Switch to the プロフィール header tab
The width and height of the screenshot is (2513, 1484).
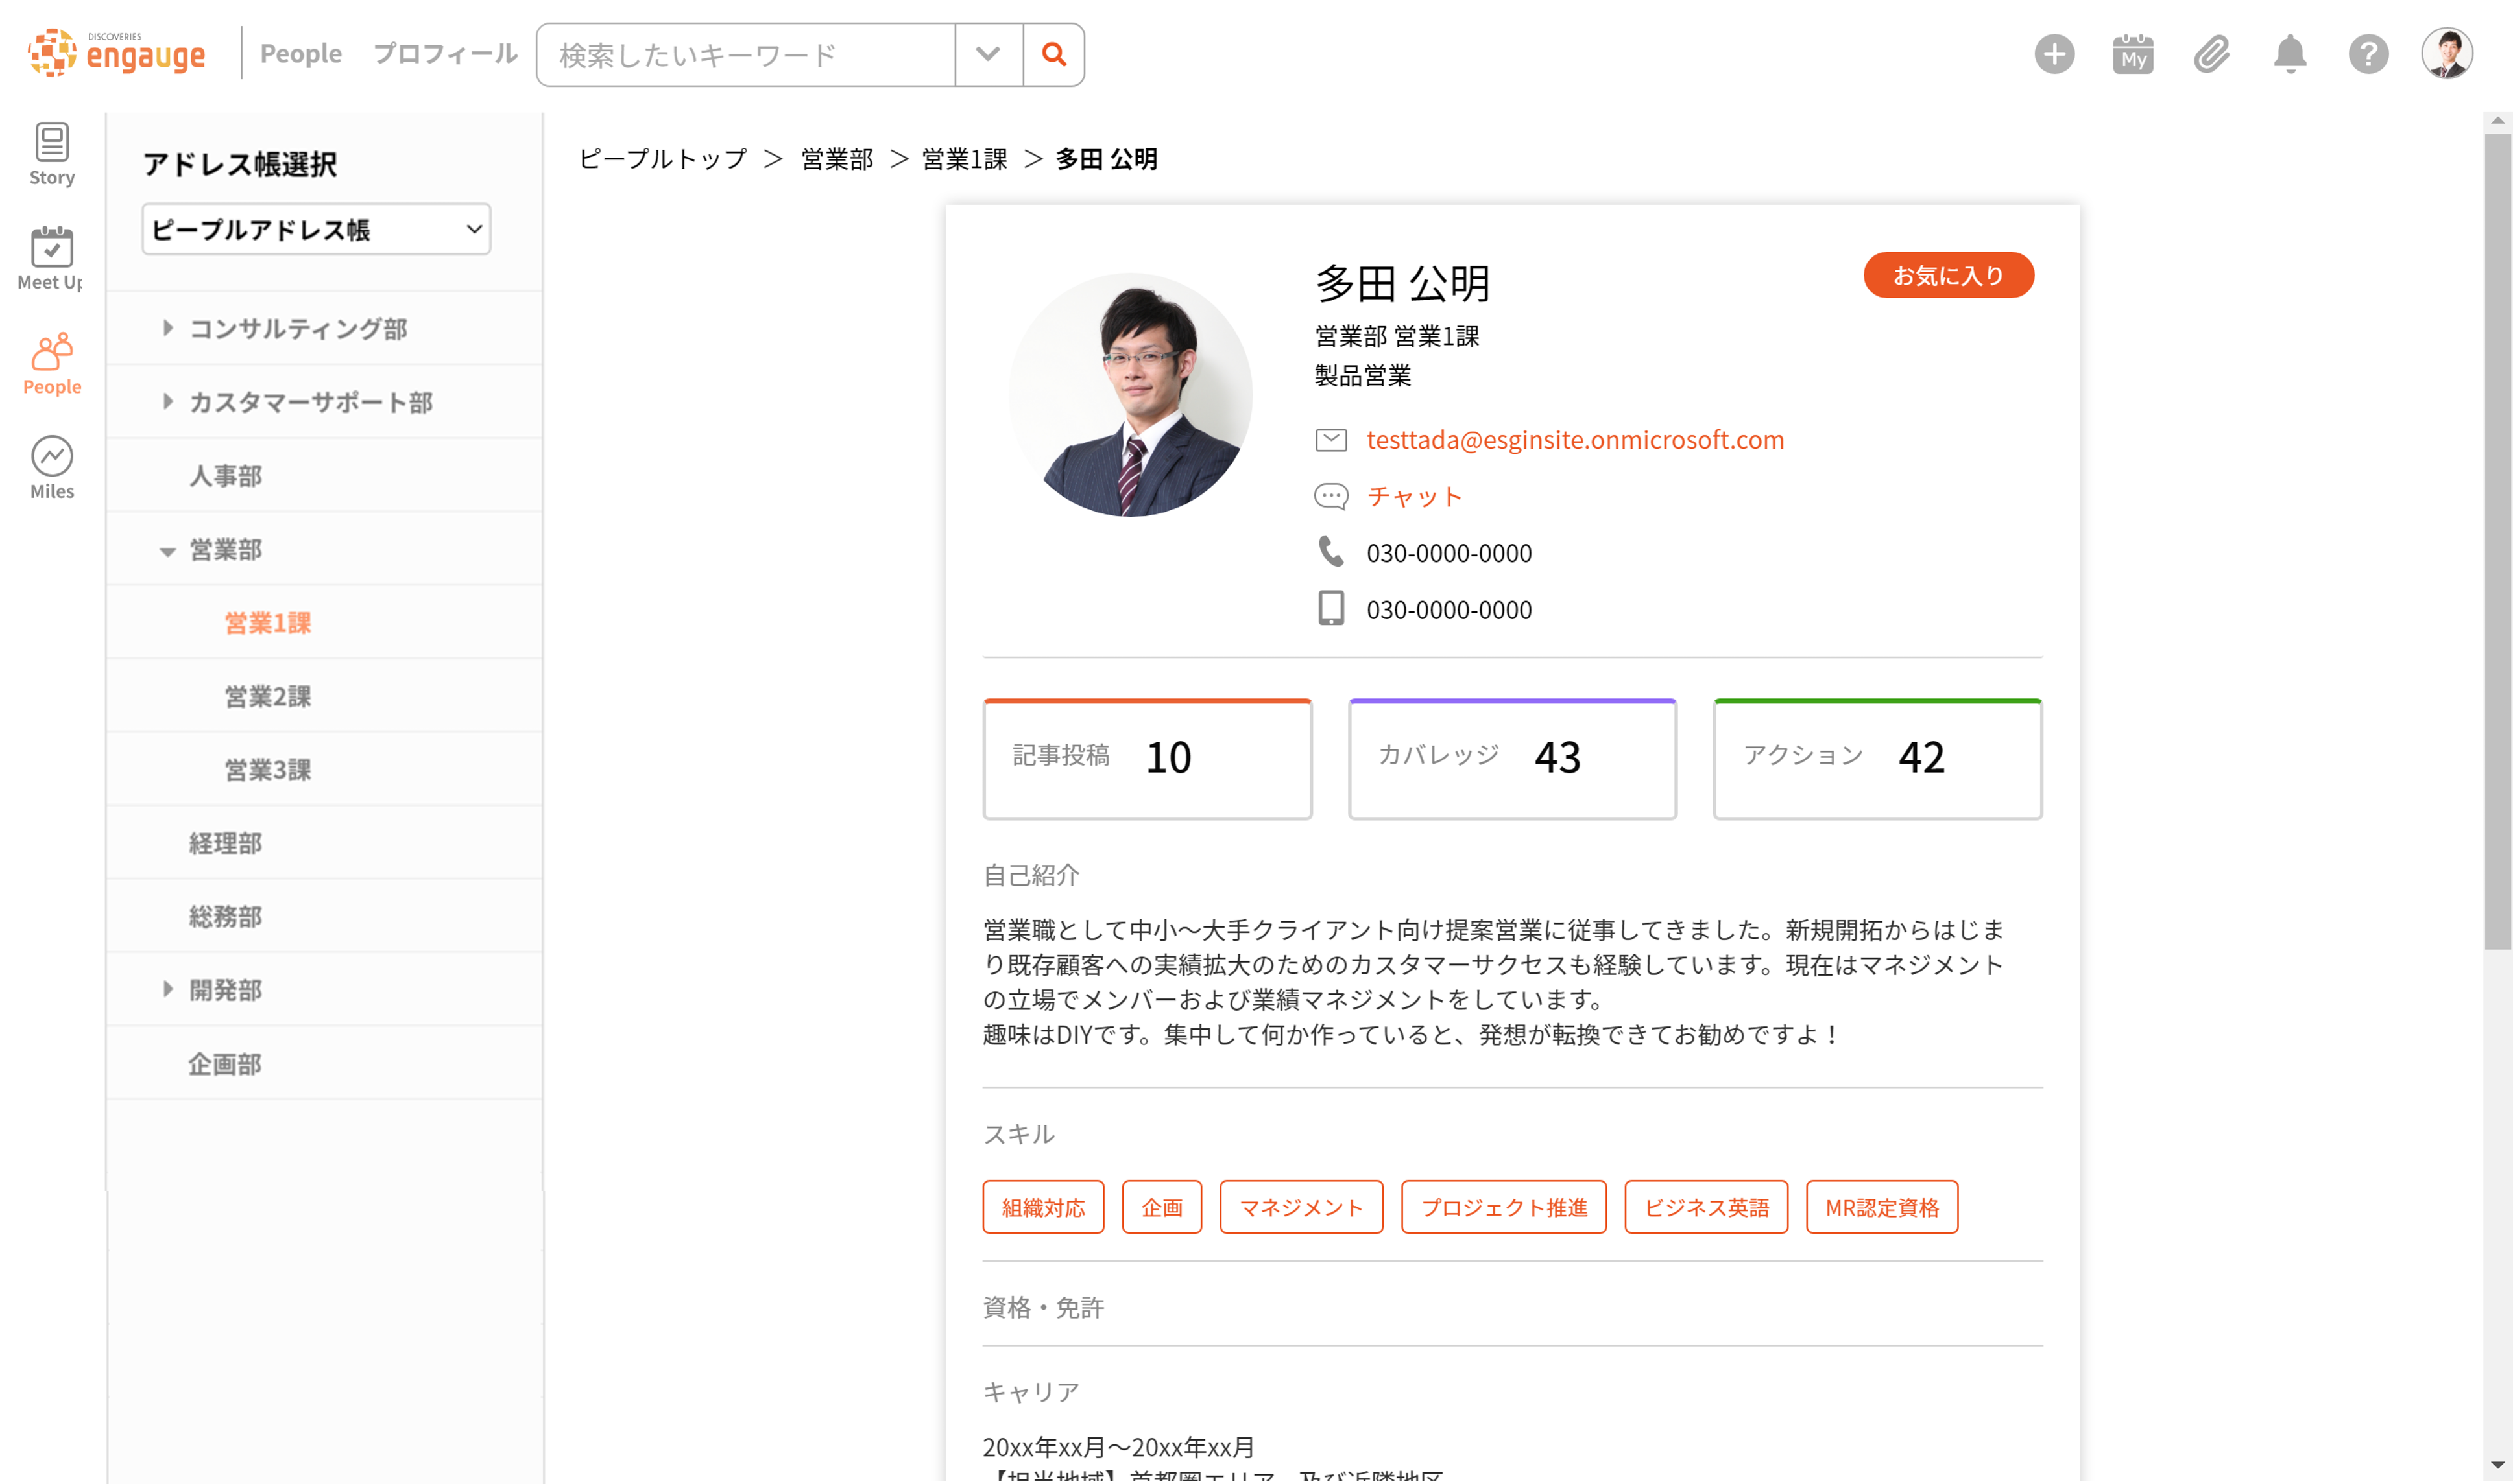(x=445, y=54)
